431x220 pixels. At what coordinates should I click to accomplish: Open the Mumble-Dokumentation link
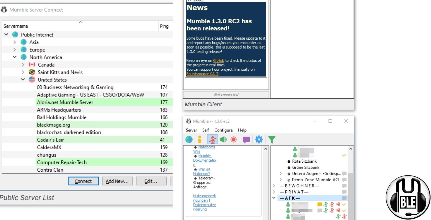click(x=204, y=160)
